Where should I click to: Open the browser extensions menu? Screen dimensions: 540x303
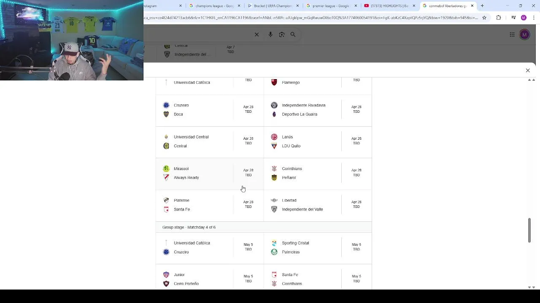pos(499,18)
